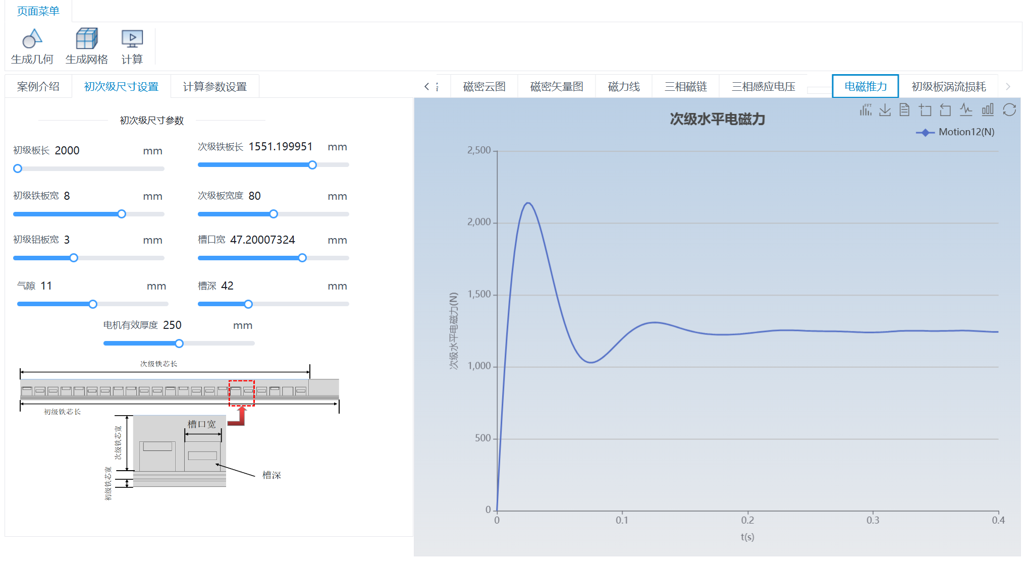This screenshot has height=568, width=1026.
Task: Click the 槽深 value 42
Action: tap(228, 286)
